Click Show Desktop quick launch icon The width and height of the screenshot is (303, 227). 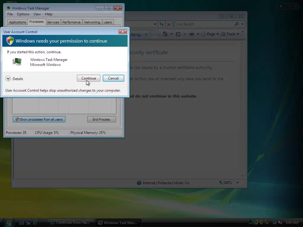[21, 223]
